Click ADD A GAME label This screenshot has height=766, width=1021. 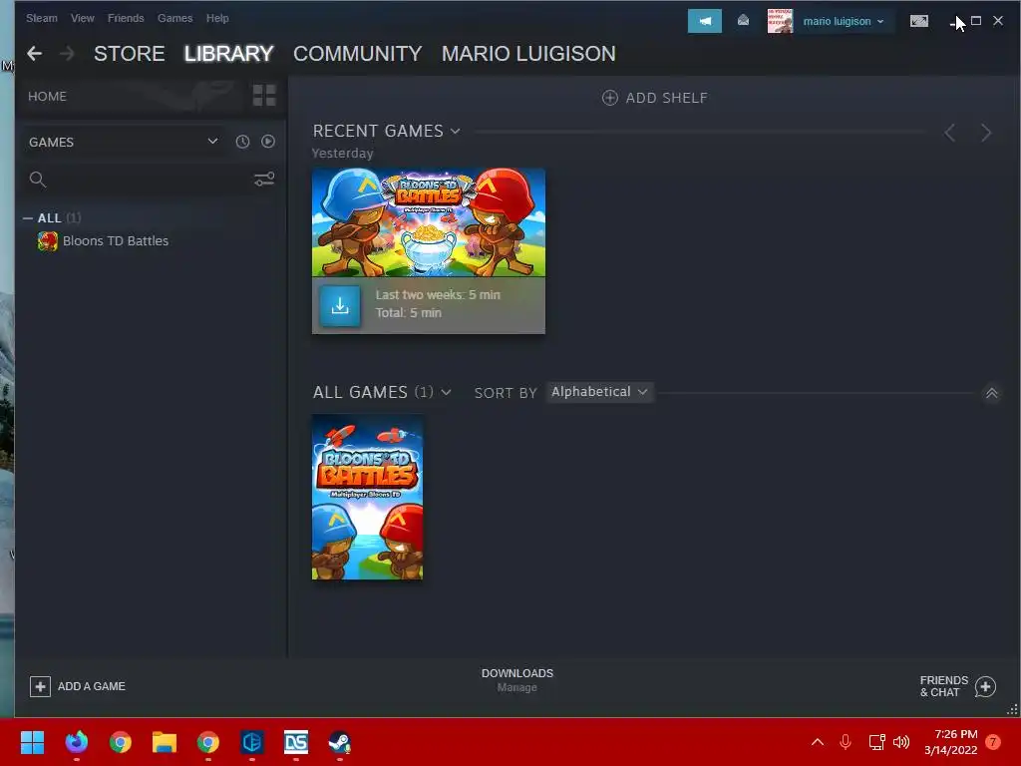pos(92,686)
